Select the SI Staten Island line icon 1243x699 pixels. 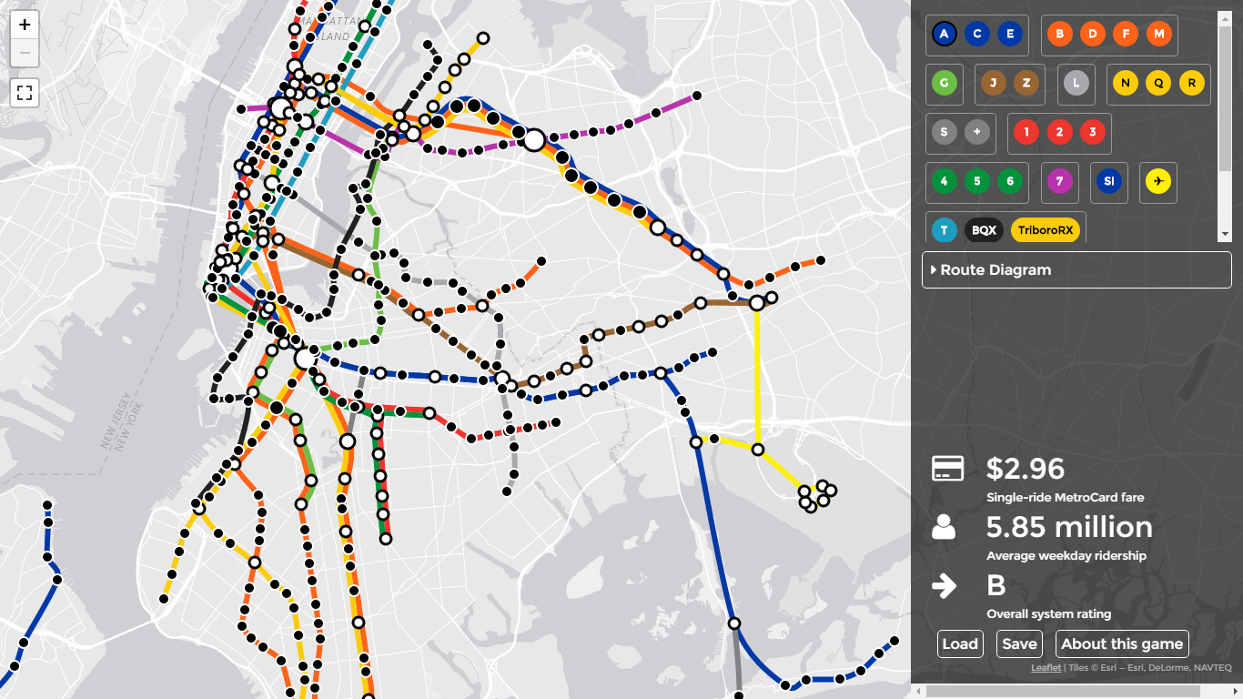coord(1108,182)
